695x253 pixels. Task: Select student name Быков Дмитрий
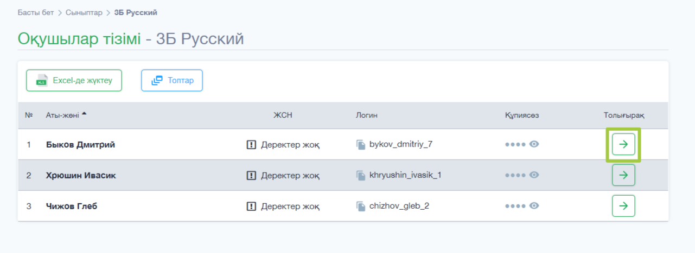pyautogui.click(x=80, y=144)
